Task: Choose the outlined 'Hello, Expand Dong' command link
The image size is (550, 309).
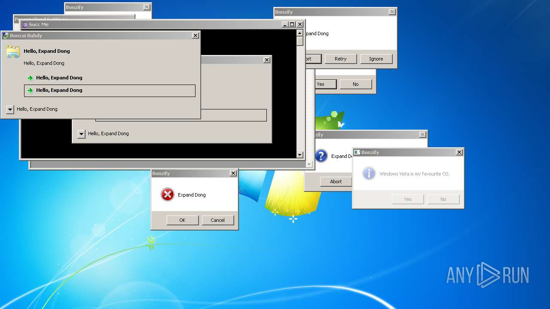Action: point(110,90)
